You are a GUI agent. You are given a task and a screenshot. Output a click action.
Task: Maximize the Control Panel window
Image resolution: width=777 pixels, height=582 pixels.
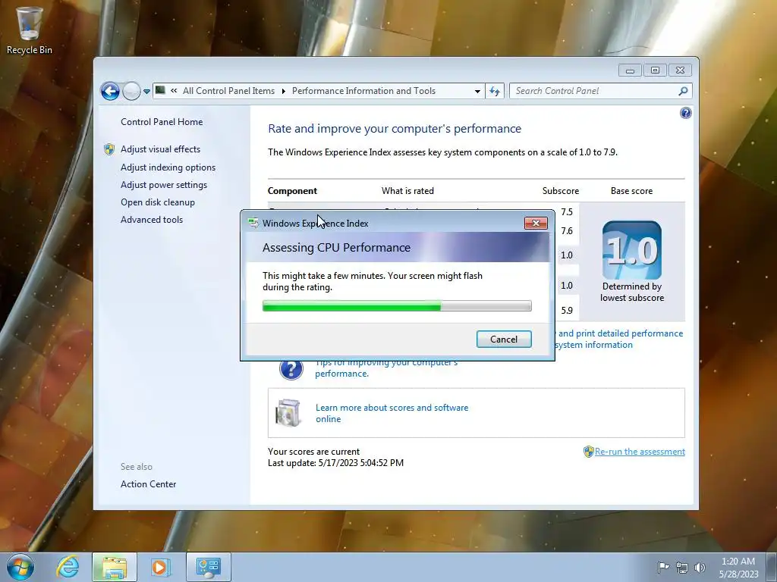pyautogui.click(x=655, y=70)
